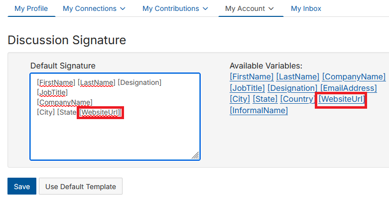The width and height of the screenshot is (389, 202).
Task: Insert the [CompanyName] available variable
Action: (x=354, y=77)
